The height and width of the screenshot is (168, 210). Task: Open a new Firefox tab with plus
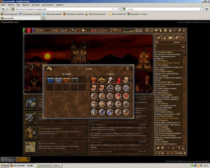pyautogui.click(x=43, y=18)
